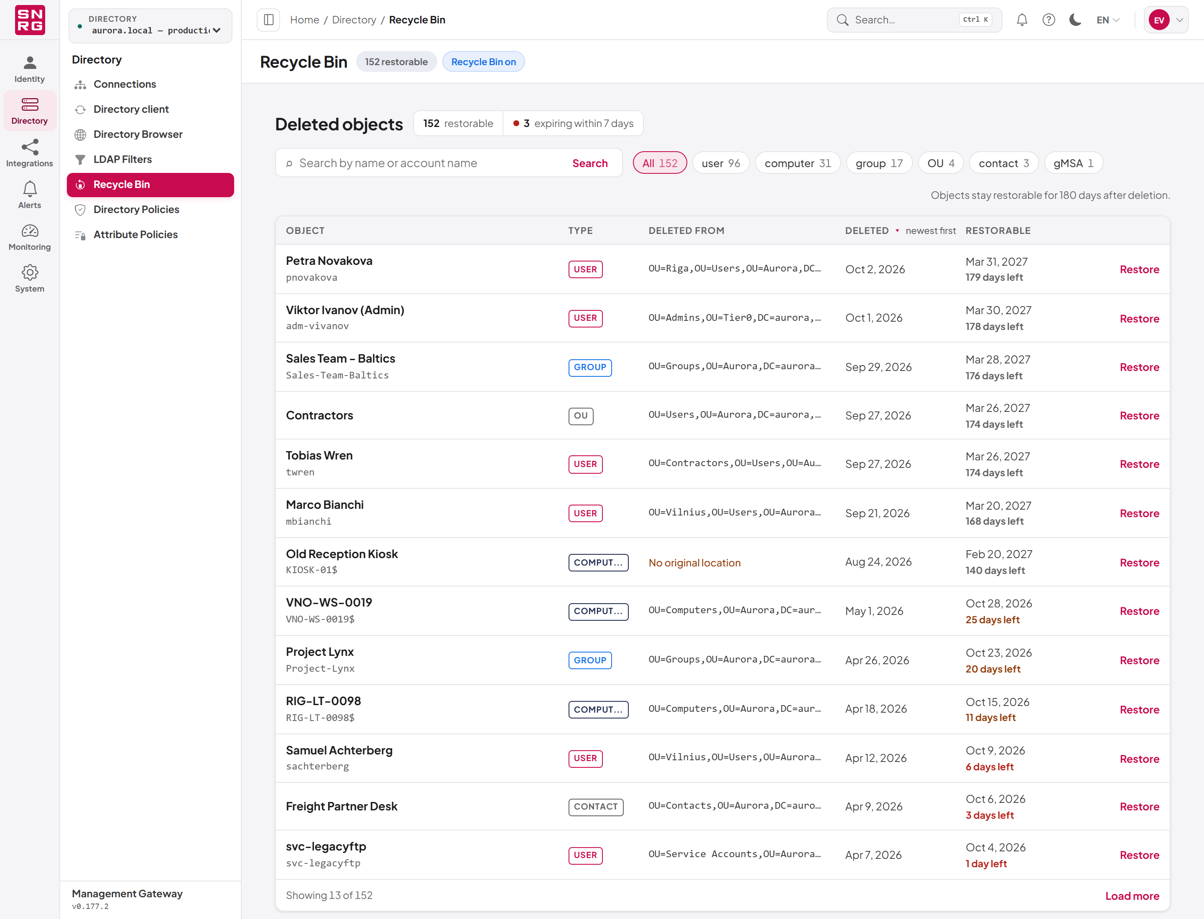Restore svc-legacyftp account
Image resolution: width=1204 pixels, height=919 pixels.
tap(1139, 855)
